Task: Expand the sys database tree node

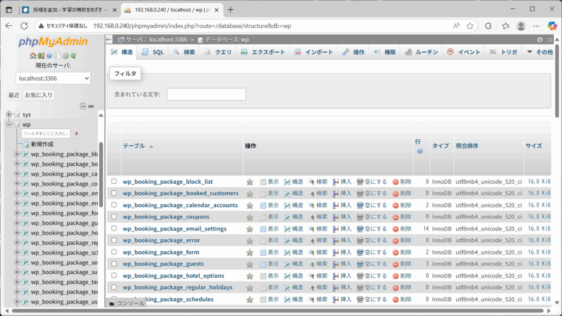Action: coord(9,115)
